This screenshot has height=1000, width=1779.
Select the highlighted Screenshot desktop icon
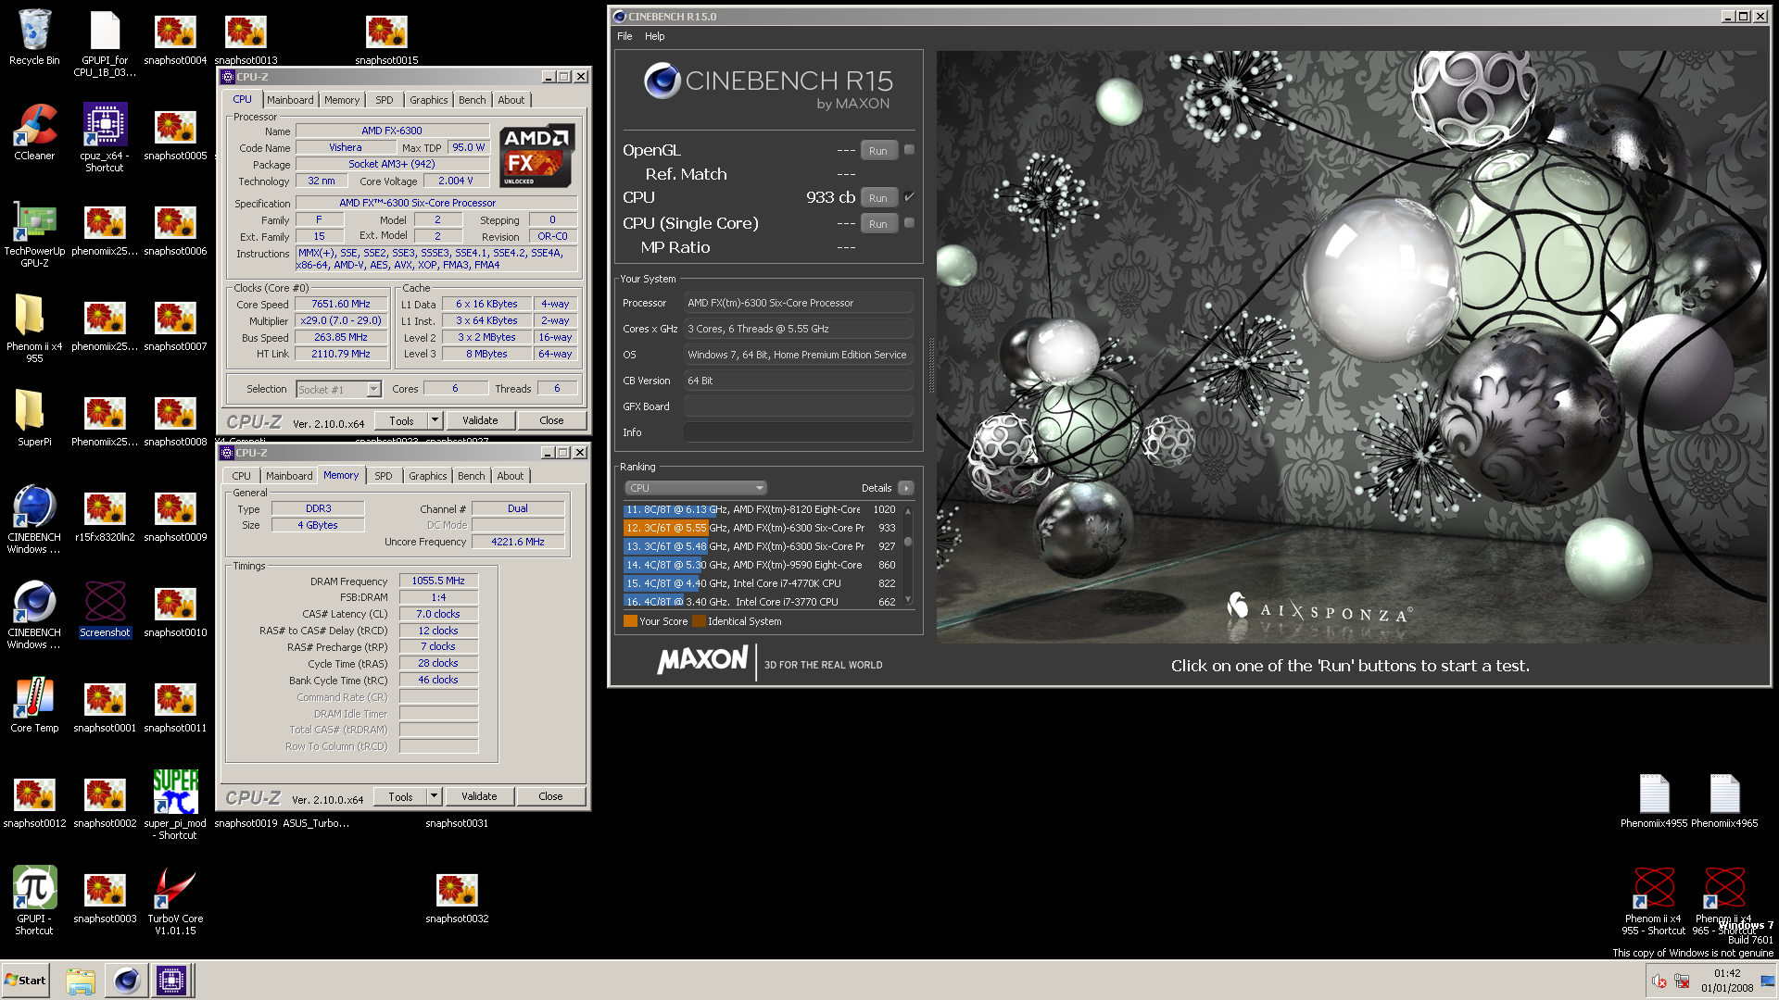[105, 608]
